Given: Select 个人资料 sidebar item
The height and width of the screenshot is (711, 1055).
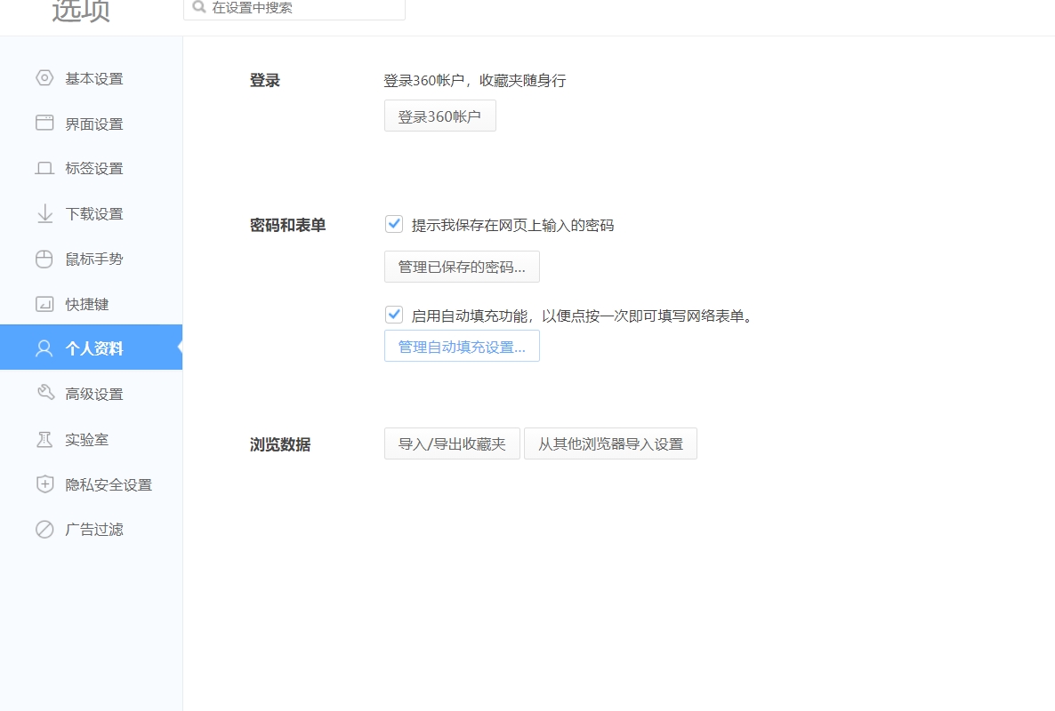Looking at the screenshot, I should pyautogui.click(x=91, y=348).
